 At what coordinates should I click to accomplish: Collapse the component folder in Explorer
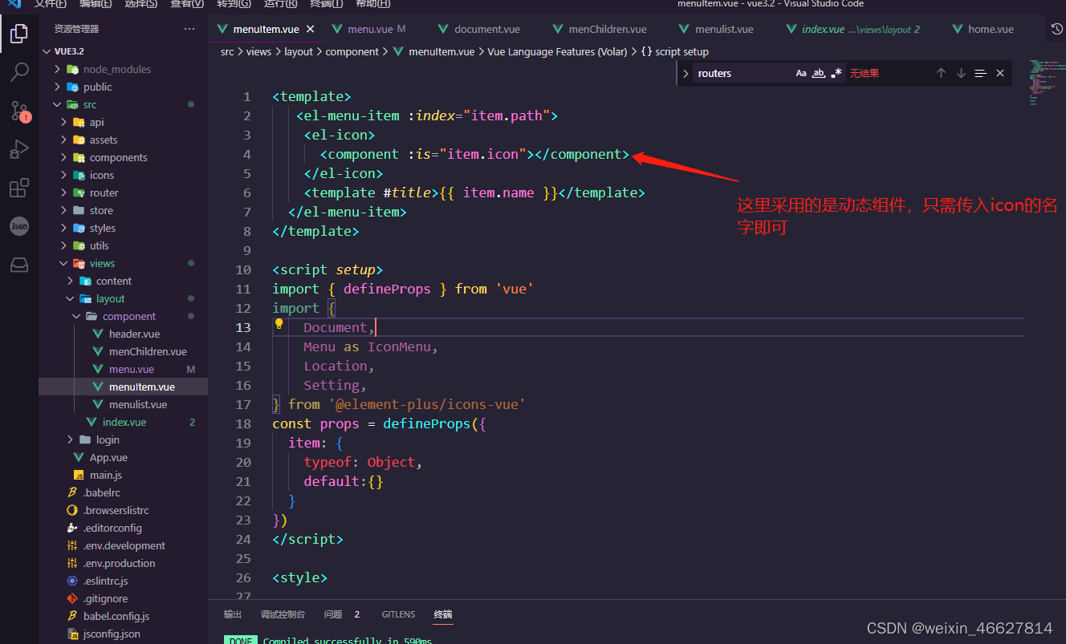click(76, 316)
